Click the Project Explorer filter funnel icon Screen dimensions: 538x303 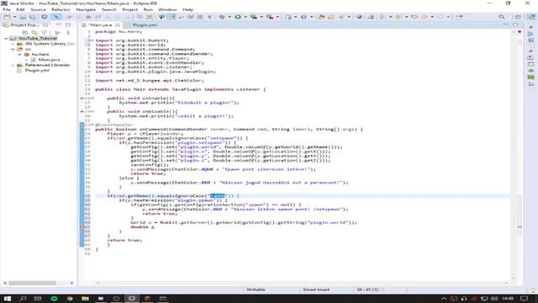point(44,32)
